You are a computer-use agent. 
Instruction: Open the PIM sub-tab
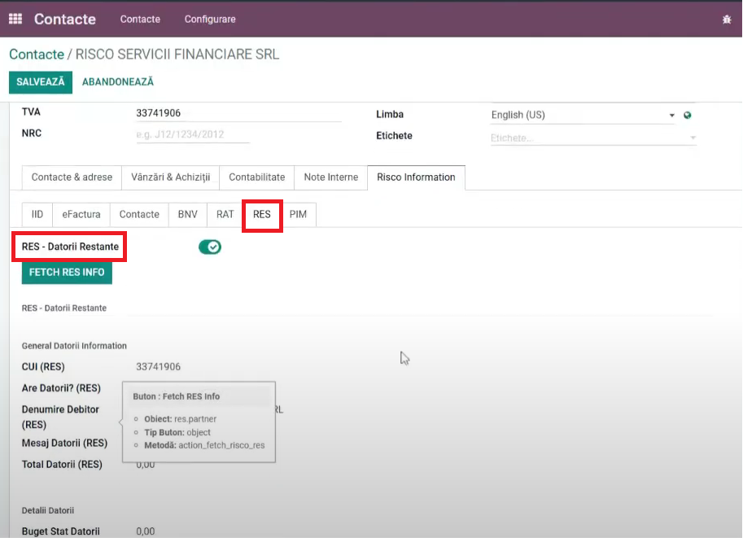tap(298, 215)
